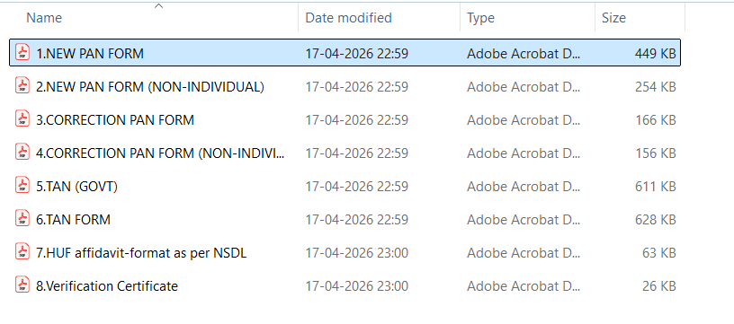Image resolution: width=734 pixels, height=324 pixels.
Task: Select the 3.CORRECTION PAN FORM PDF icon
Action: coord(22,118)
